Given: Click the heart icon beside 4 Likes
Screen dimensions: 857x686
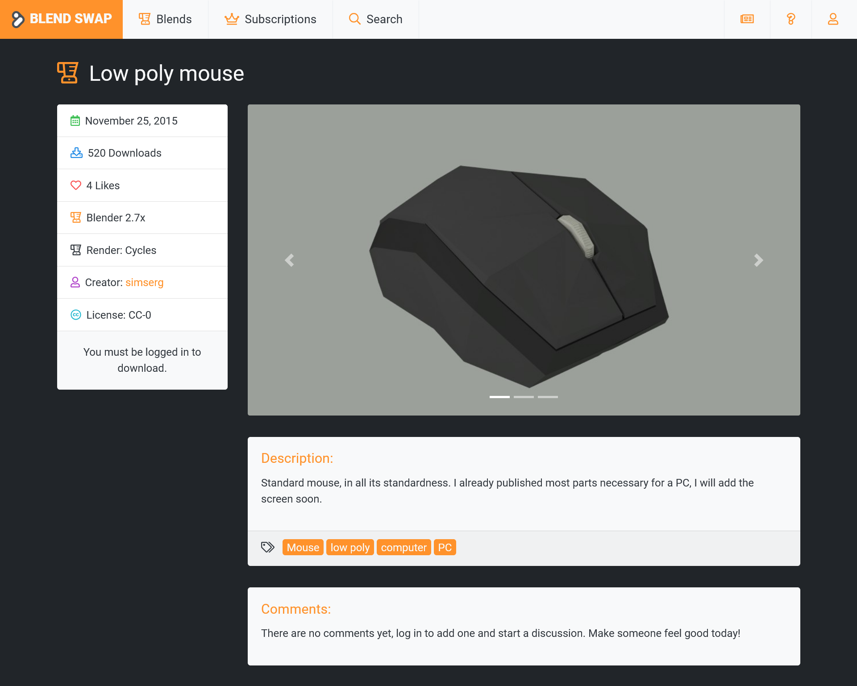Looking at the screenshot, I should (x=75, y=185).
